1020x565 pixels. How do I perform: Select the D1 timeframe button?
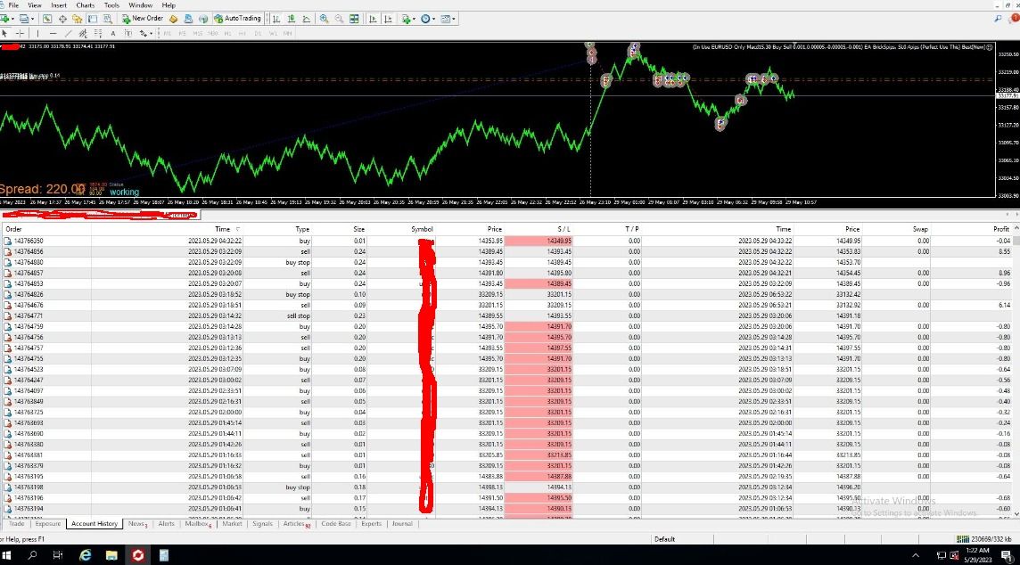(x=258, y=33)
